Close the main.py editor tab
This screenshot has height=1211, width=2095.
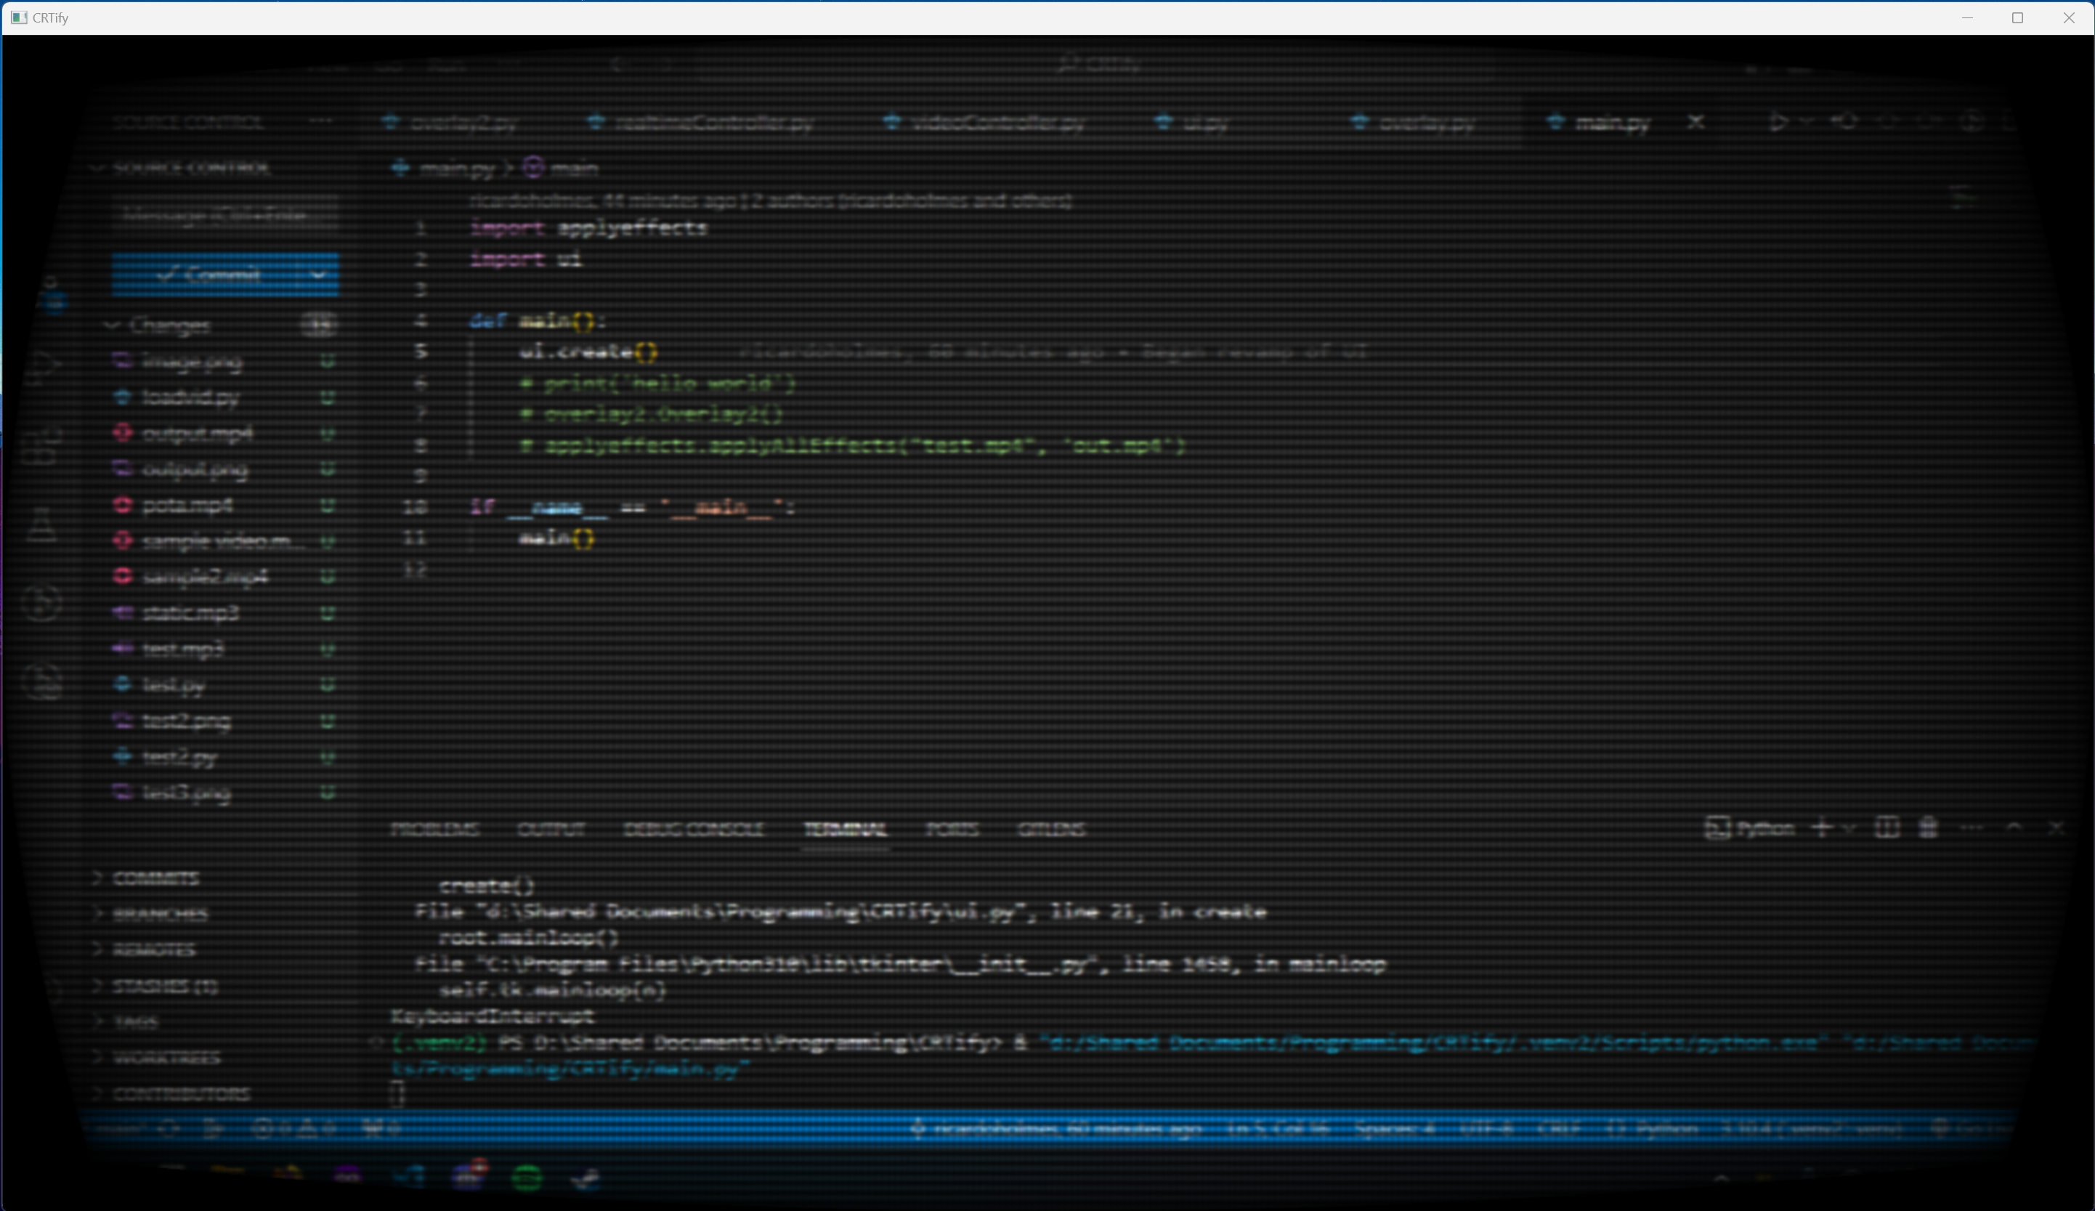point(1696,122)
